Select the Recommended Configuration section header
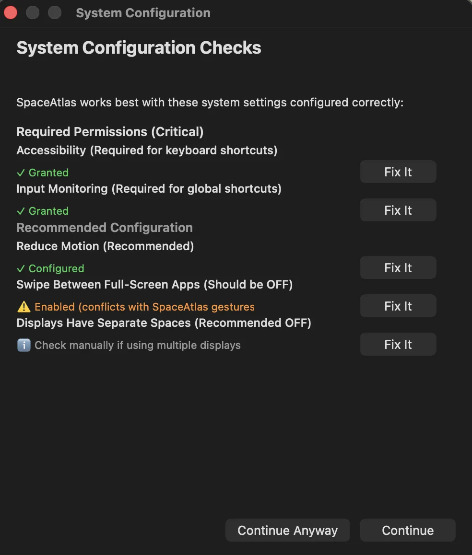472x555 pixels. click(x=105, y=227)
